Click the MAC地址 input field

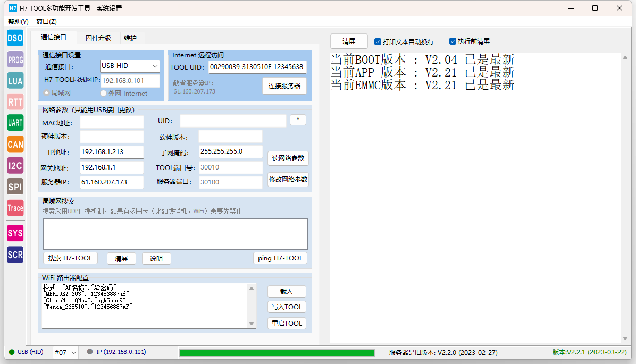[x=112, y=122]
